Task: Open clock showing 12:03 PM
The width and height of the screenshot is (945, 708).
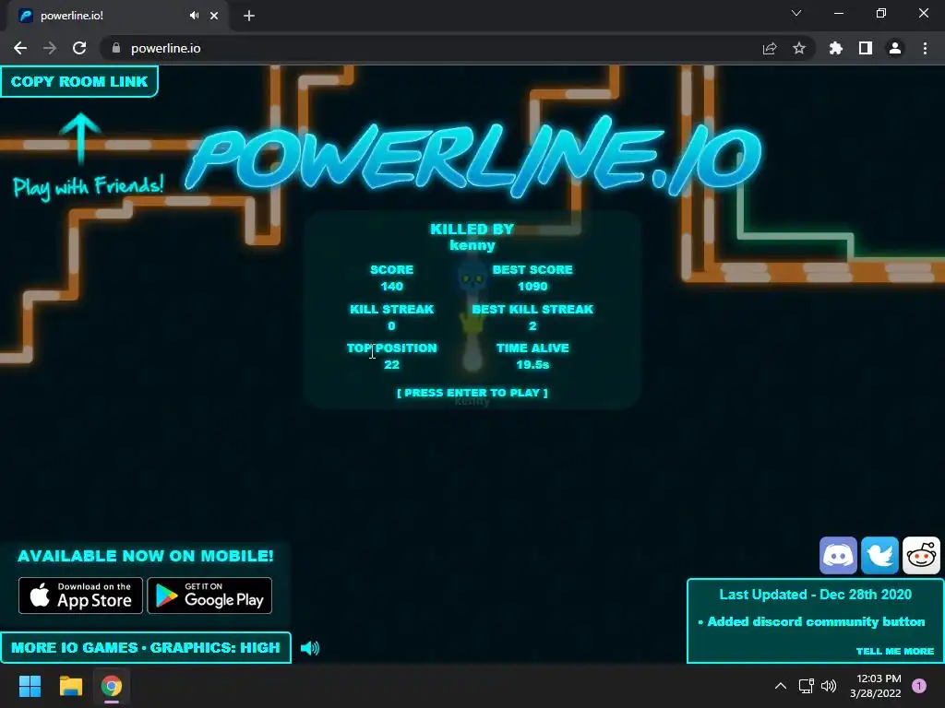Action: point(876,686)
